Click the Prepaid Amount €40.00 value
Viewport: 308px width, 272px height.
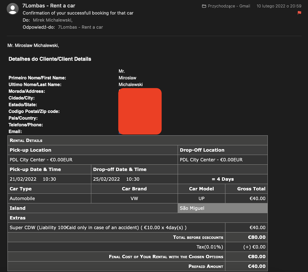click(257, 266)
